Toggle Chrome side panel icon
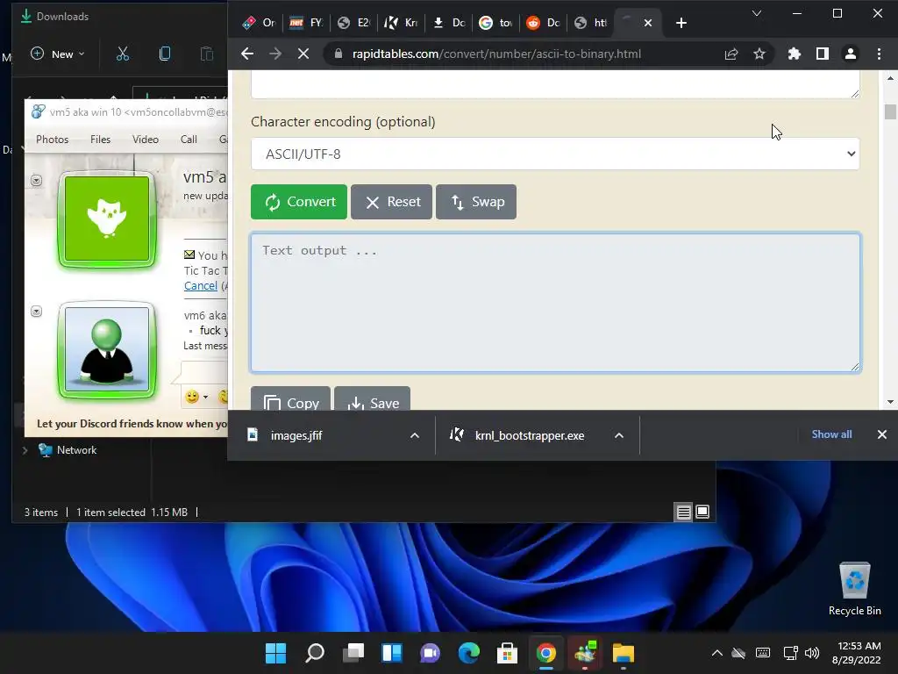Image resolution: width=898 pixels, height=674 pixels. tap(823, 54)
